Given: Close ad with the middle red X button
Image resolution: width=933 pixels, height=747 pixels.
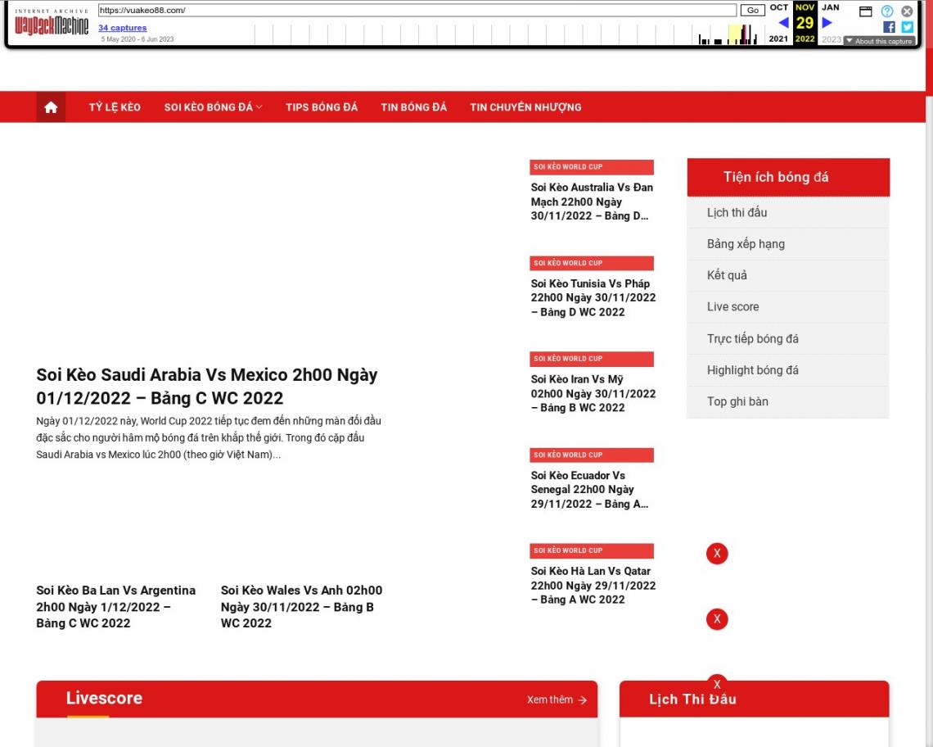Looking at the screenshot, I should click(x=717, y=619).
